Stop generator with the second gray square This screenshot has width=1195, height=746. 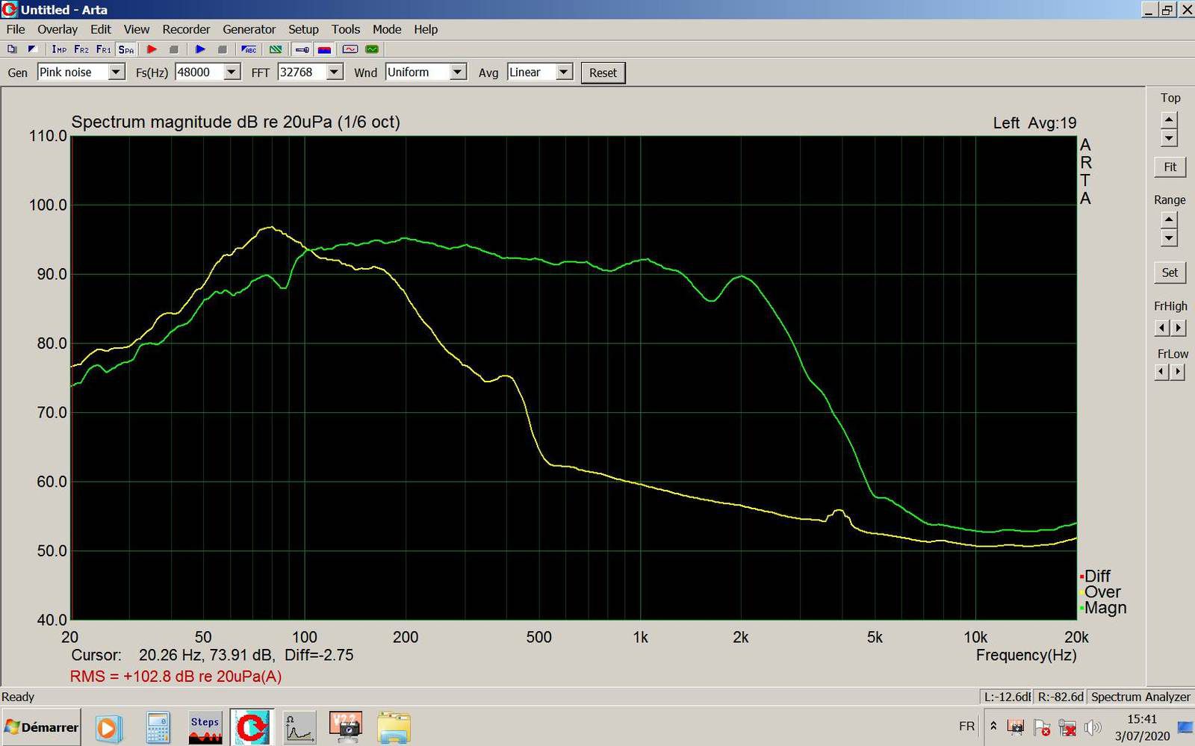click(x=222, y=49)
